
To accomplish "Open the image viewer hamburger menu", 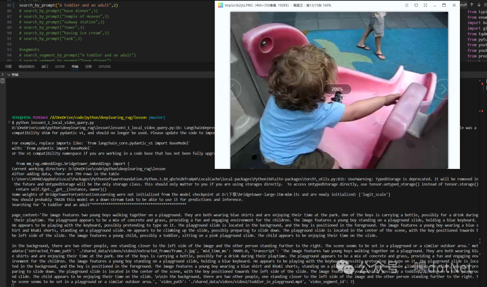I will click(x=407, y=5).
